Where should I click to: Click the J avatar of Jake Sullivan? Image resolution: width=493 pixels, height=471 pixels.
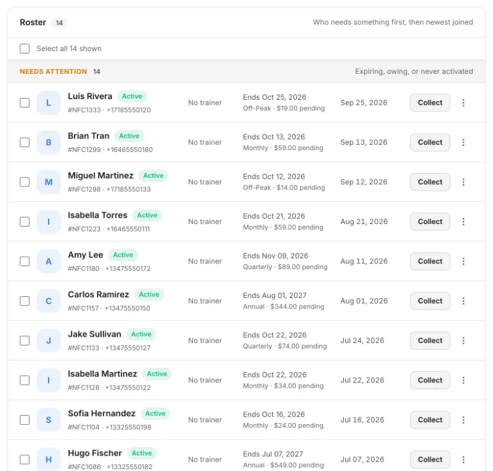tap(49, 340)
